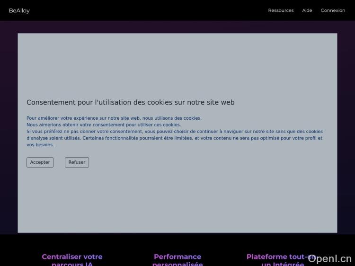
Task: Click the BeAlloy logo in the header
Action: click(x=19, y=10)
